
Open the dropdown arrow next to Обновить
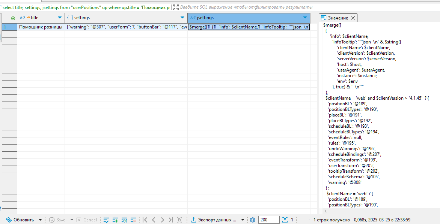click(41, 220)
